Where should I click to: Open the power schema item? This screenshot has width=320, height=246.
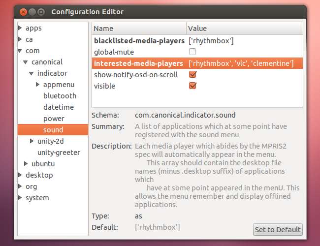tap(54, 119)
